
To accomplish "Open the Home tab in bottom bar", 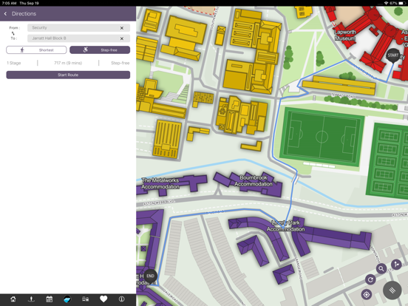I will click(13, 299).
